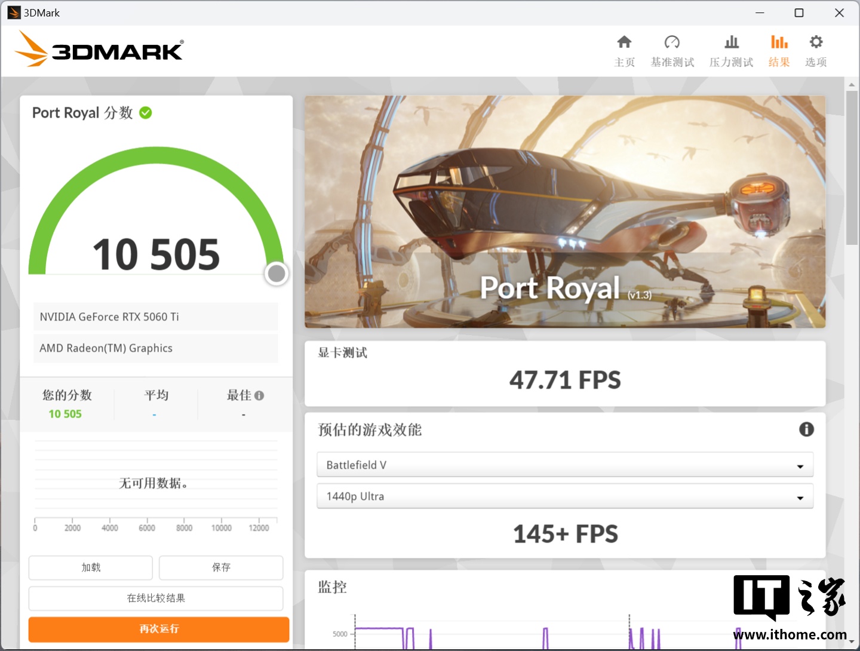Select the Results (结果) bar icon

(779, 42)
